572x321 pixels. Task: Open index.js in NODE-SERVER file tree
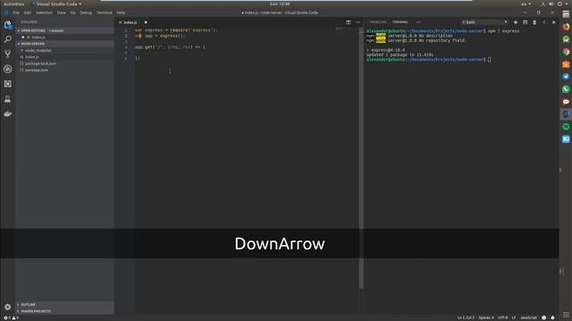pos(64,57)
